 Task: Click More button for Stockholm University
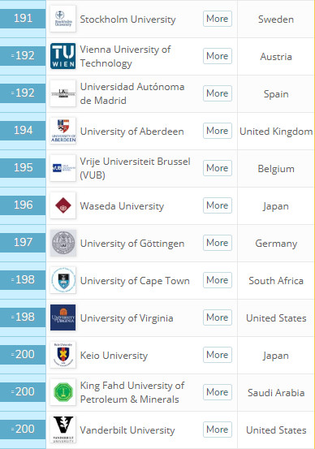pos(218,19)
